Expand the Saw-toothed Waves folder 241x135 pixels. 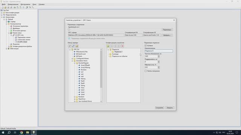click(75, 101)
